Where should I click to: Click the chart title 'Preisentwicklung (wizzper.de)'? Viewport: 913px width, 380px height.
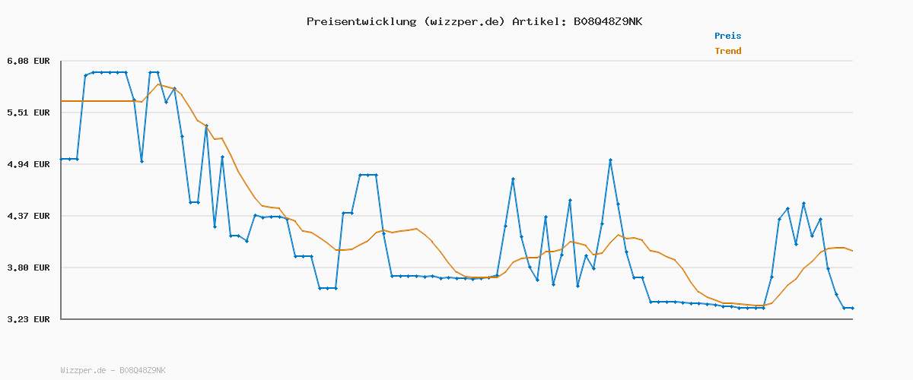click(406, 21)
